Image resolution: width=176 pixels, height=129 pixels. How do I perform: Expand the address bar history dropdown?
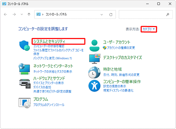[x=102, y=14]
